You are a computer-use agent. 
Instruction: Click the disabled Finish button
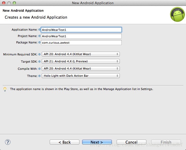tap(166, 142)
